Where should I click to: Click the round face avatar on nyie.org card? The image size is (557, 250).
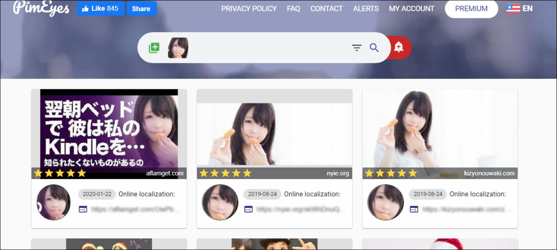click(220, 202)
